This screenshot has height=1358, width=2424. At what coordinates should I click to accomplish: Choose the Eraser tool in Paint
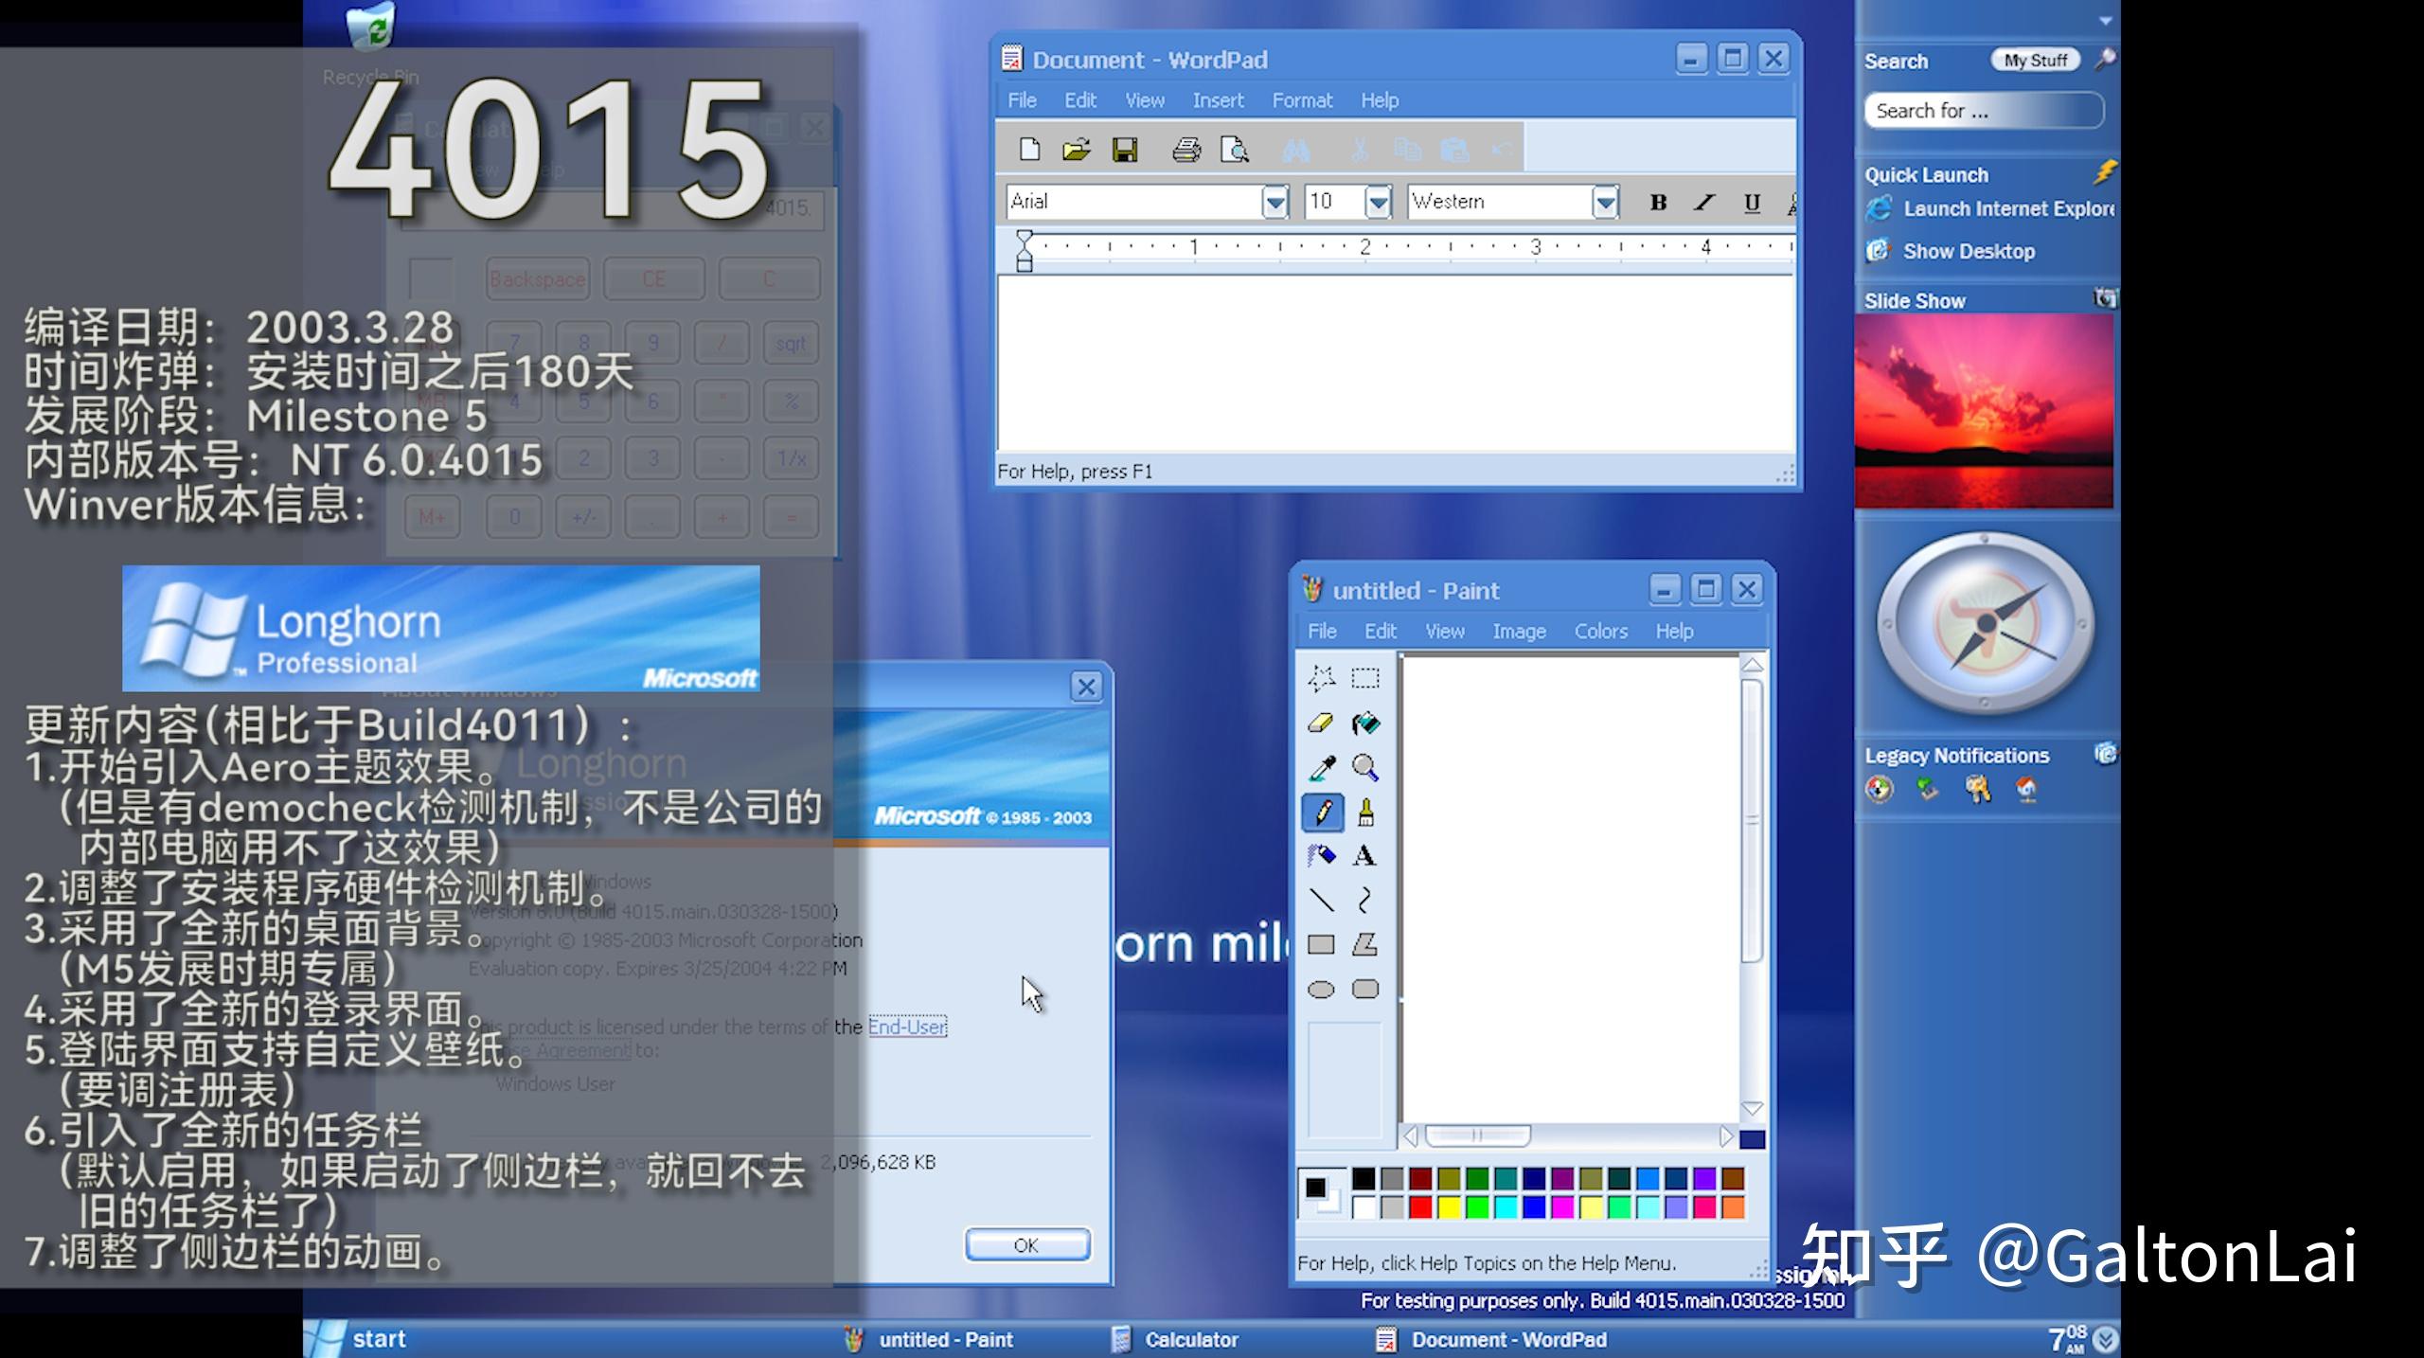pyautogui.click(x=1321, y=724)
